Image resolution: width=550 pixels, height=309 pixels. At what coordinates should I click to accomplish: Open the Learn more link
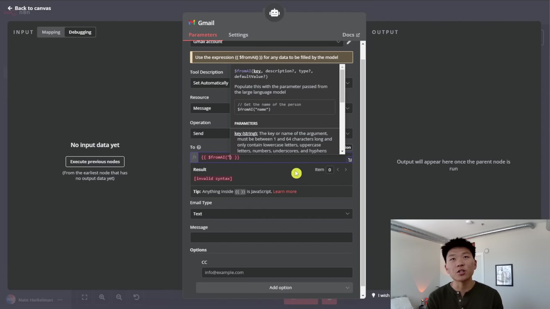pyautogui.click(x=285, y=191)
